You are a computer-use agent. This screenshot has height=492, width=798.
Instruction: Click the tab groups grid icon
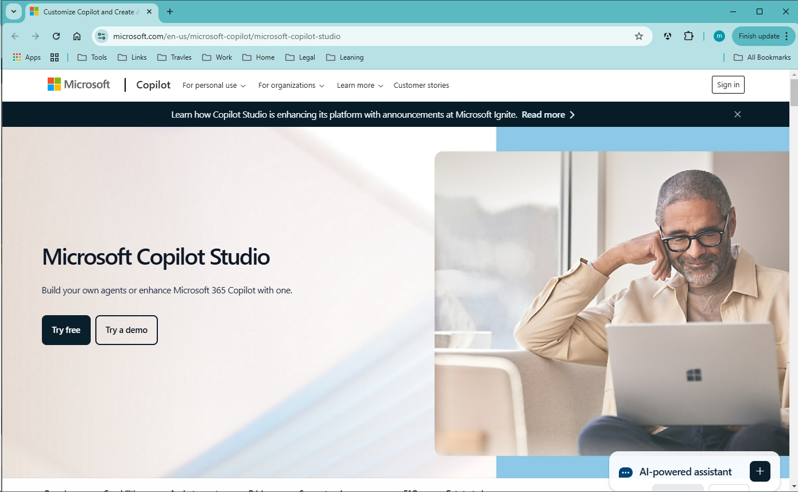coord(55,57)
